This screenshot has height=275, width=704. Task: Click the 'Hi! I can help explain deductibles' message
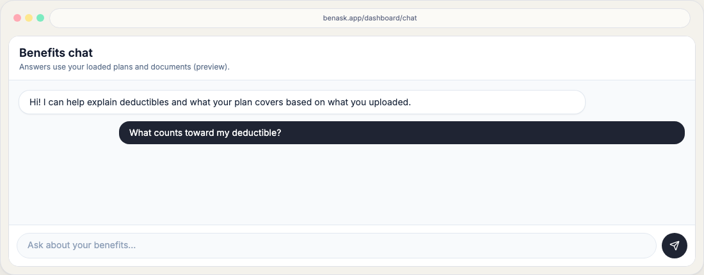302,102
